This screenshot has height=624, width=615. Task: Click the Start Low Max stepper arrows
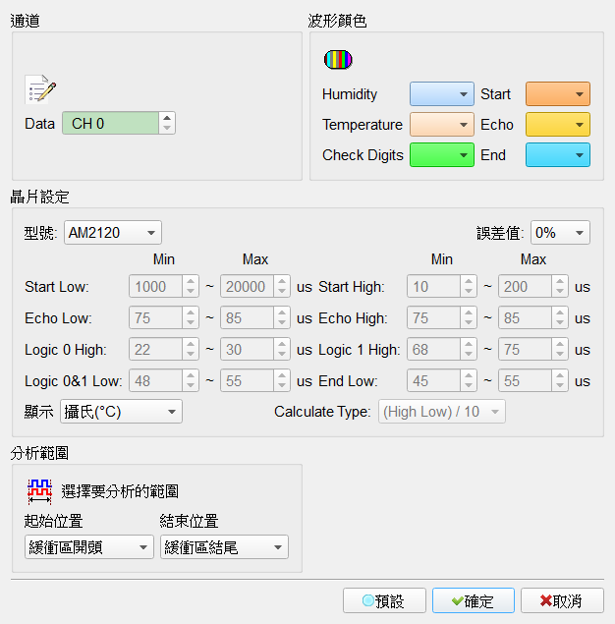point(282,286)
